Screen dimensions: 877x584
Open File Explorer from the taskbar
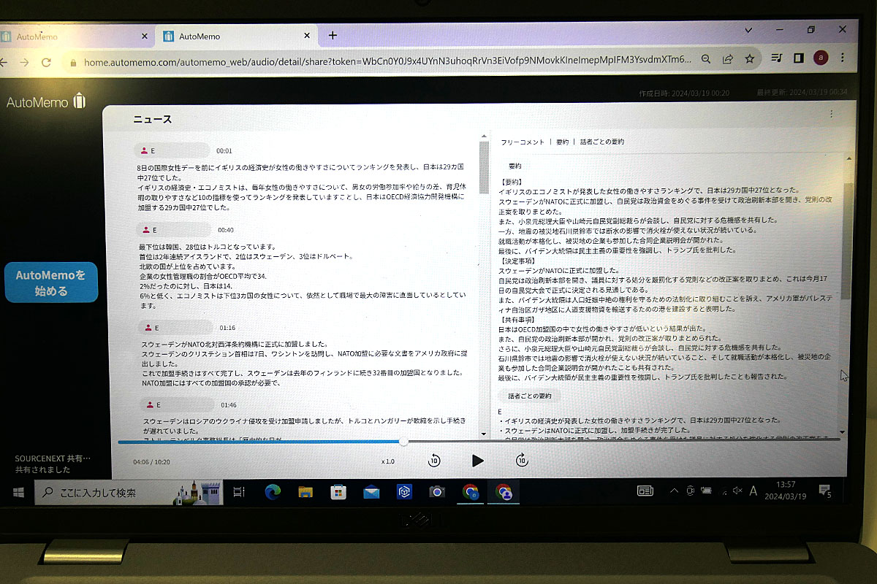pyautogui.click(x=305, y=493)
